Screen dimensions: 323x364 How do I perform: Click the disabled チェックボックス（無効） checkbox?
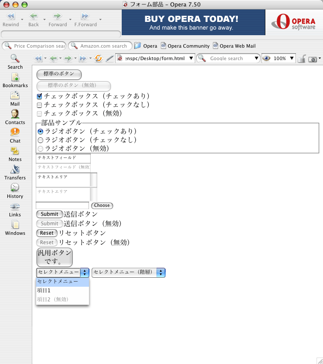[x=40, y=114]
